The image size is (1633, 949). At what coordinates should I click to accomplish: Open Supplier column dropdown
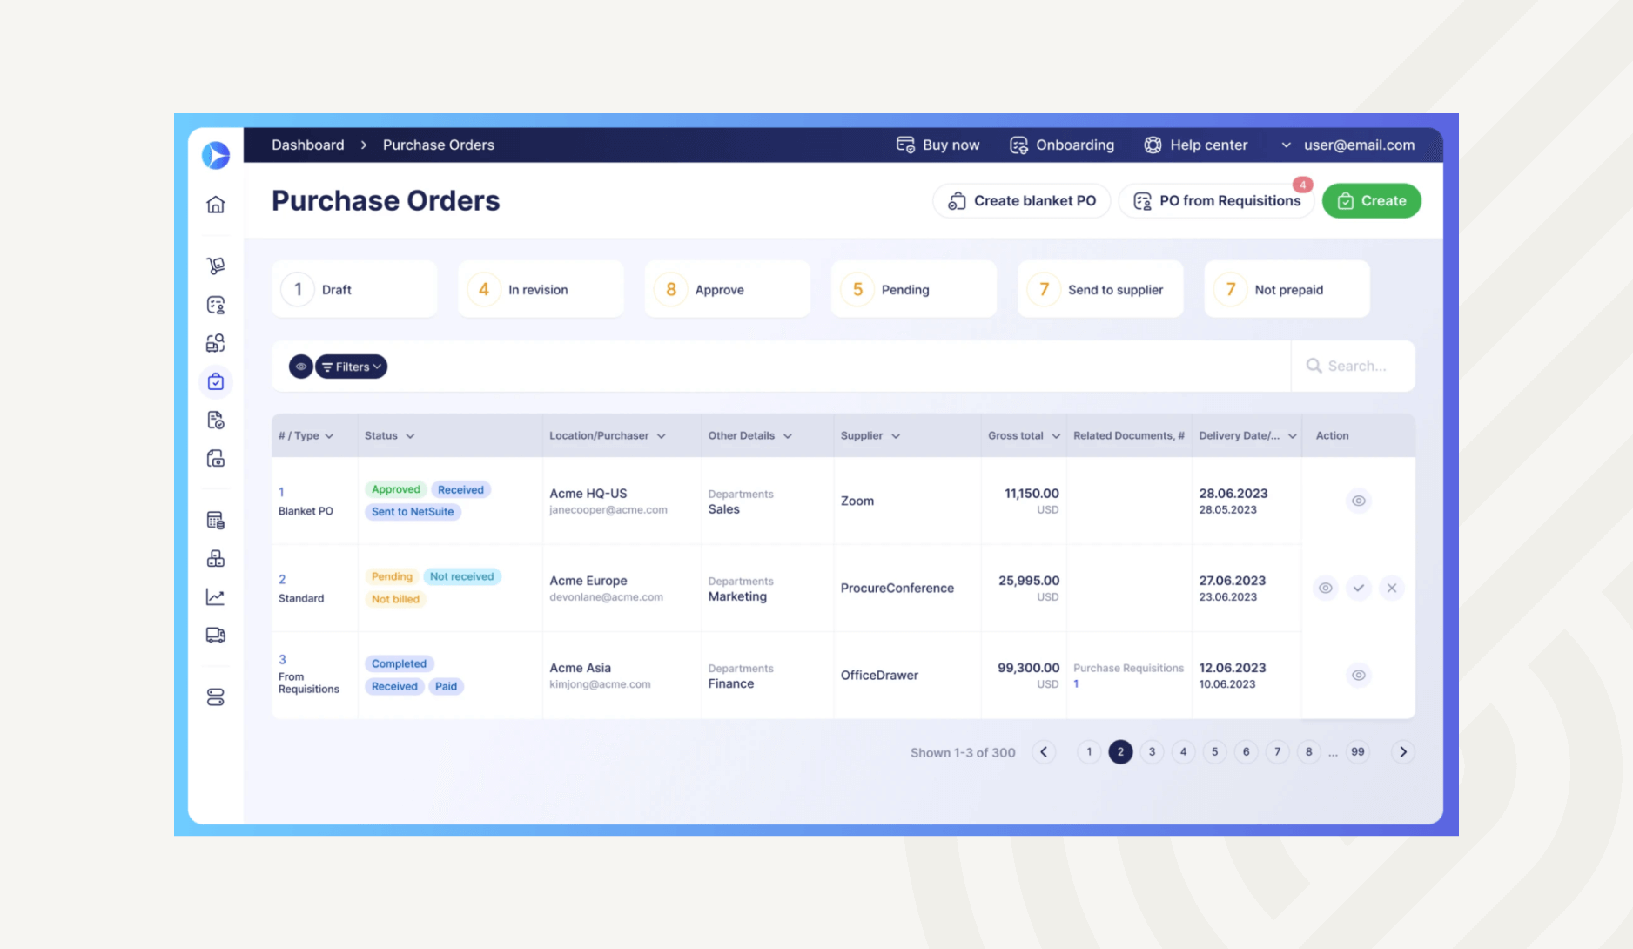896,436
